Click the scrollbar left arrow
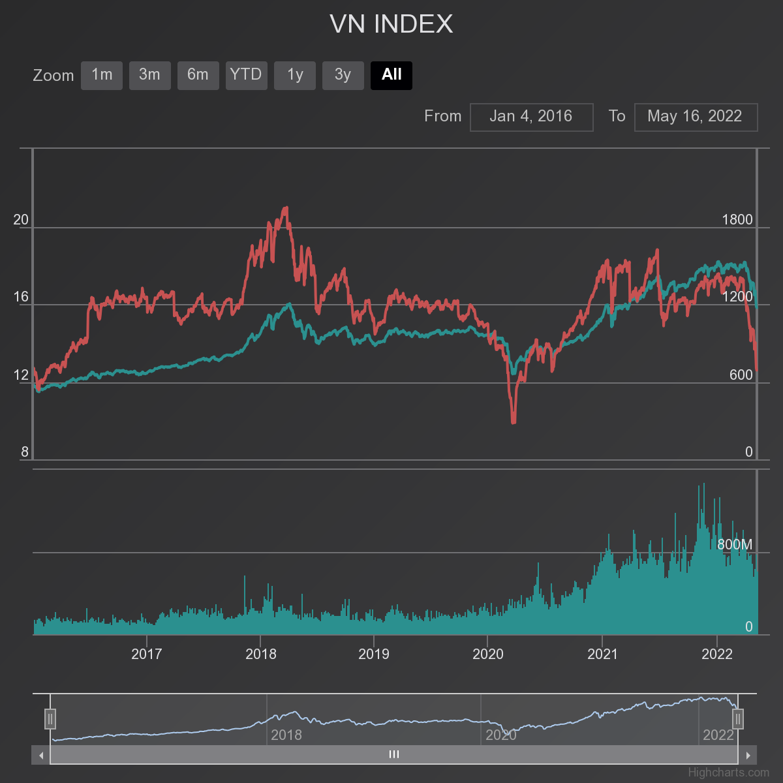Screen dimensions: 783x783 click(x=40, y=755)
